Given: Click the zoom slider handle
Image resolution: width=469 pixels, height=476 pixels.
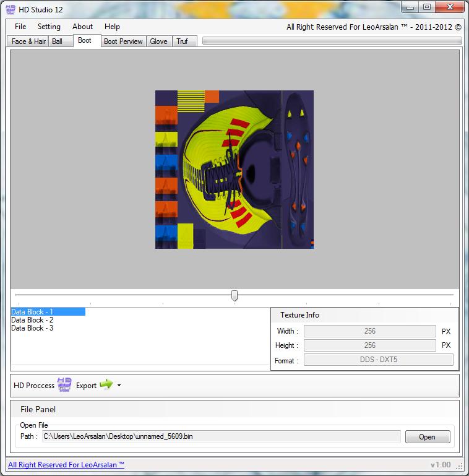Looking at the screenshot, I should 234,296.
